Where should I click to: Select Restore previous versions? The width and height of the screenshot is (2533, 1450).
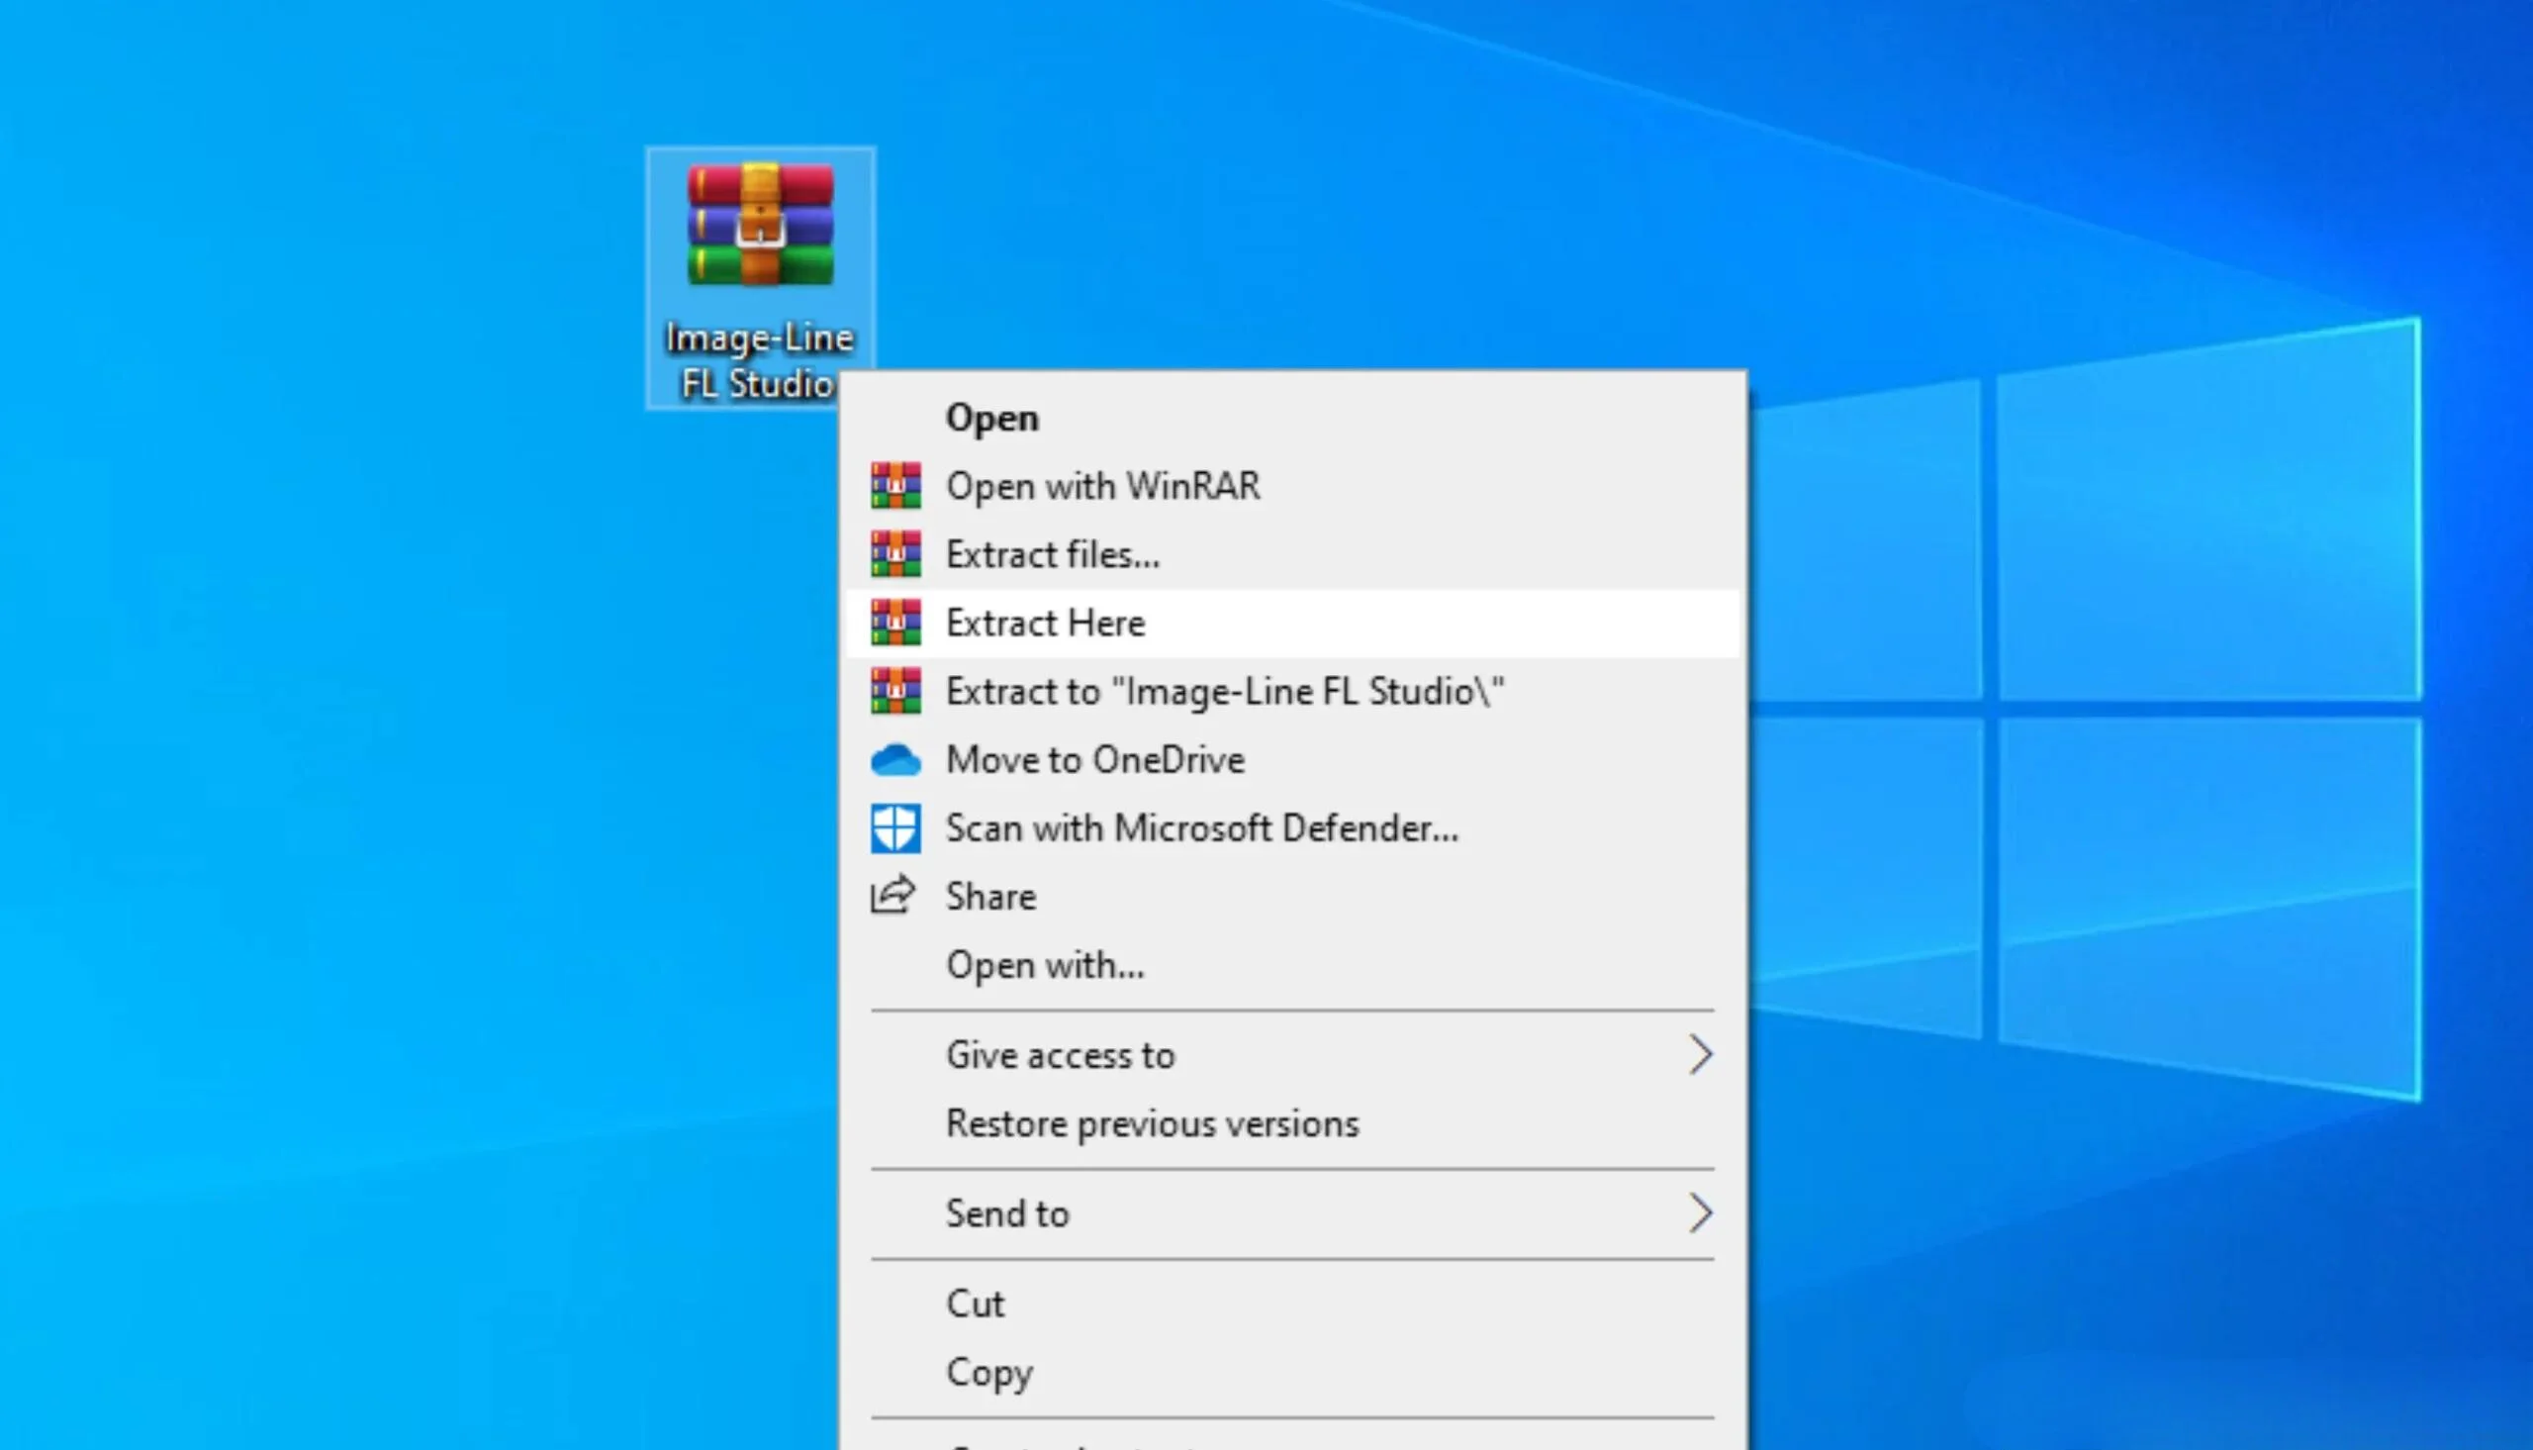pyautogui.click(x=1292, y=1123)
